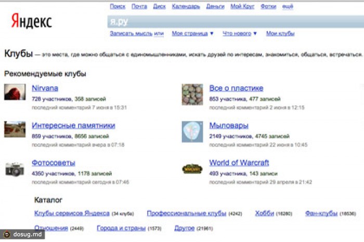Screen dimensions: 364x242
Task: Open the ещё menu in top bar
Action: (288, 7)
